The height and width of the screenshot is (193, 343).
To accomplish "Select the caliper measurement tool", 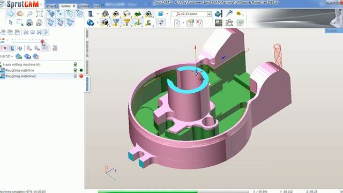I will (x=229, y=14).
